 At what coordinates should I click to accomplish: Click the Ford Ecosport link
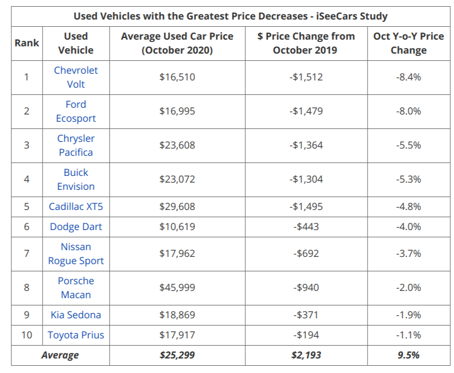click(75, 111)
